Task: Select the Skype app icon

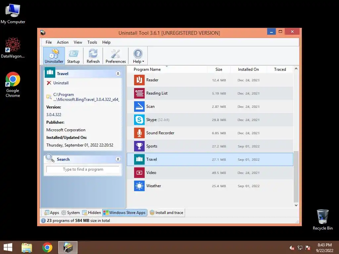Action: point(139,120)
